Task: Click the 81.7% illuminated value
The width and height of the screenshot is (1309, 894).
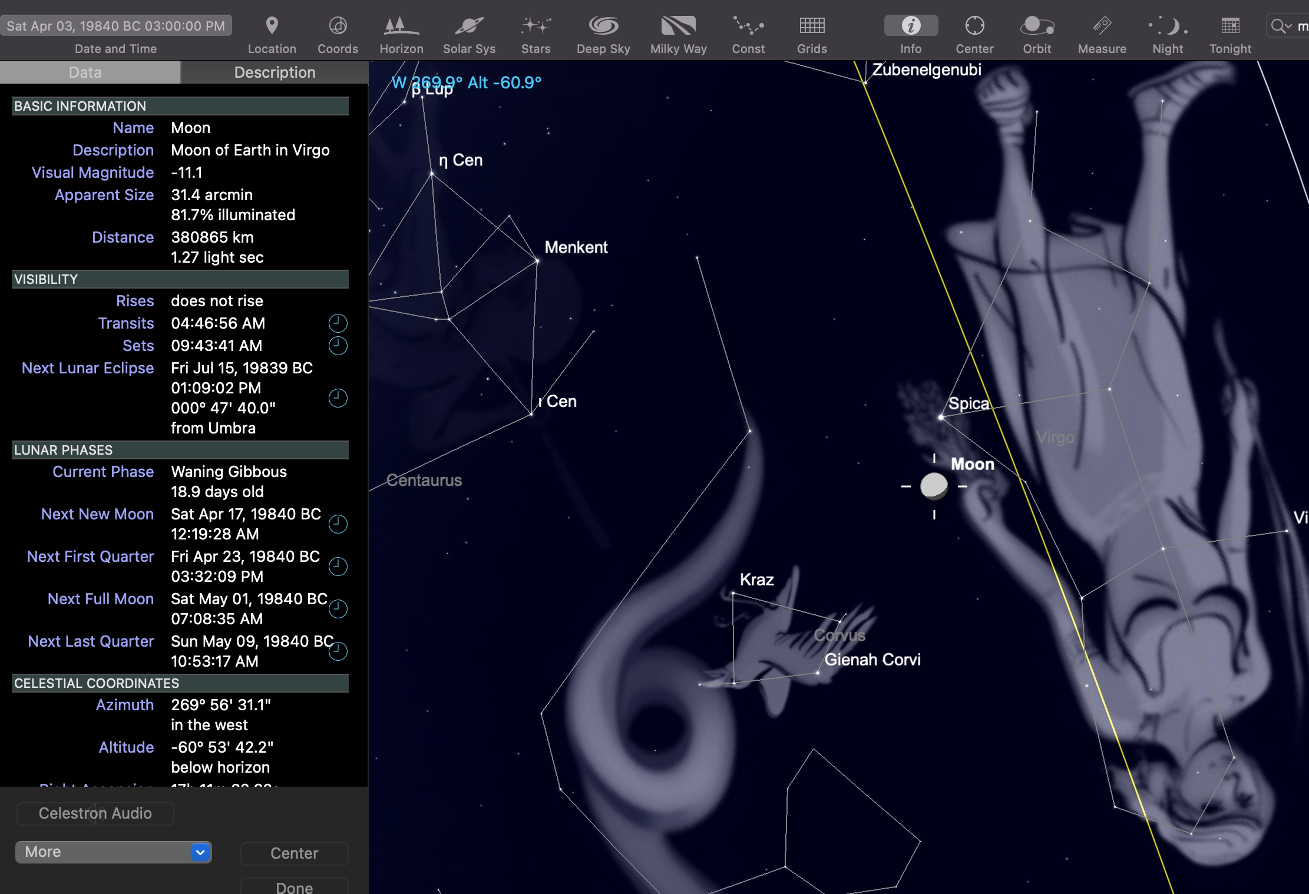Action: (233, 215)
